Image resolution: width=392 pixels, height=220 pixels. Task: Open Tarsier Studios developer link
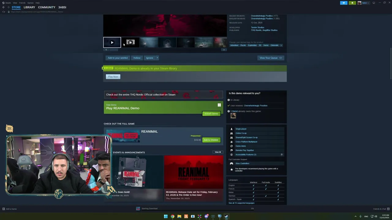(258, 28)
